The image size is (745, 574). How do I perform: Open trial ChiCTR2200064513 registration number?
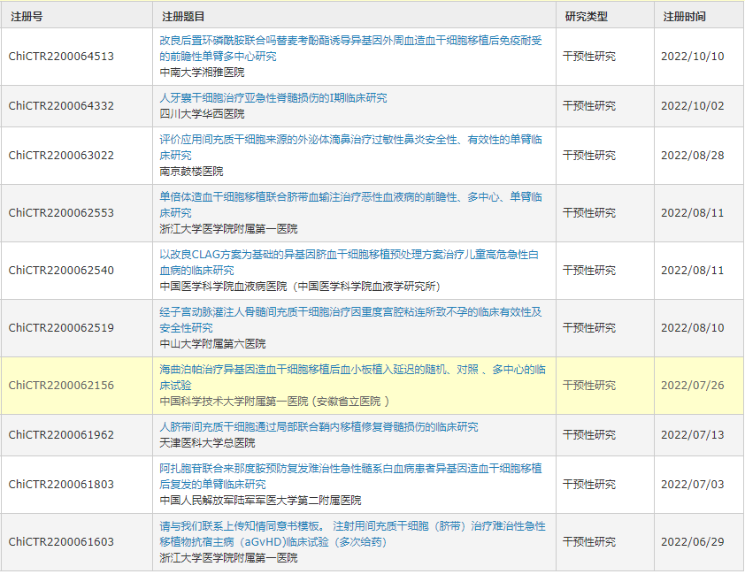[60, 56]
